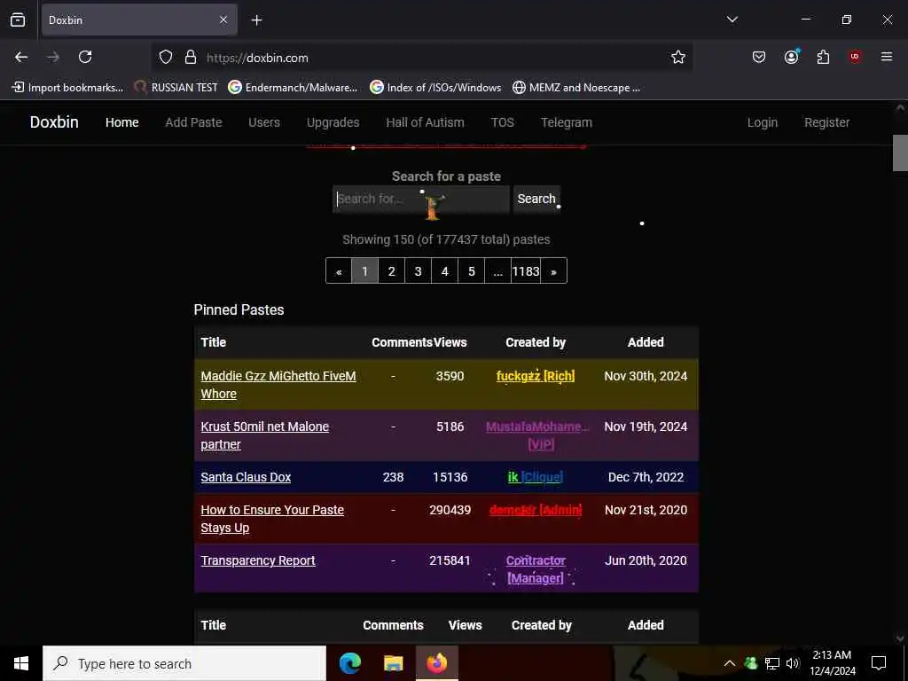
Task: Click the Firefox taskbar icon
Action: point(436,663)
